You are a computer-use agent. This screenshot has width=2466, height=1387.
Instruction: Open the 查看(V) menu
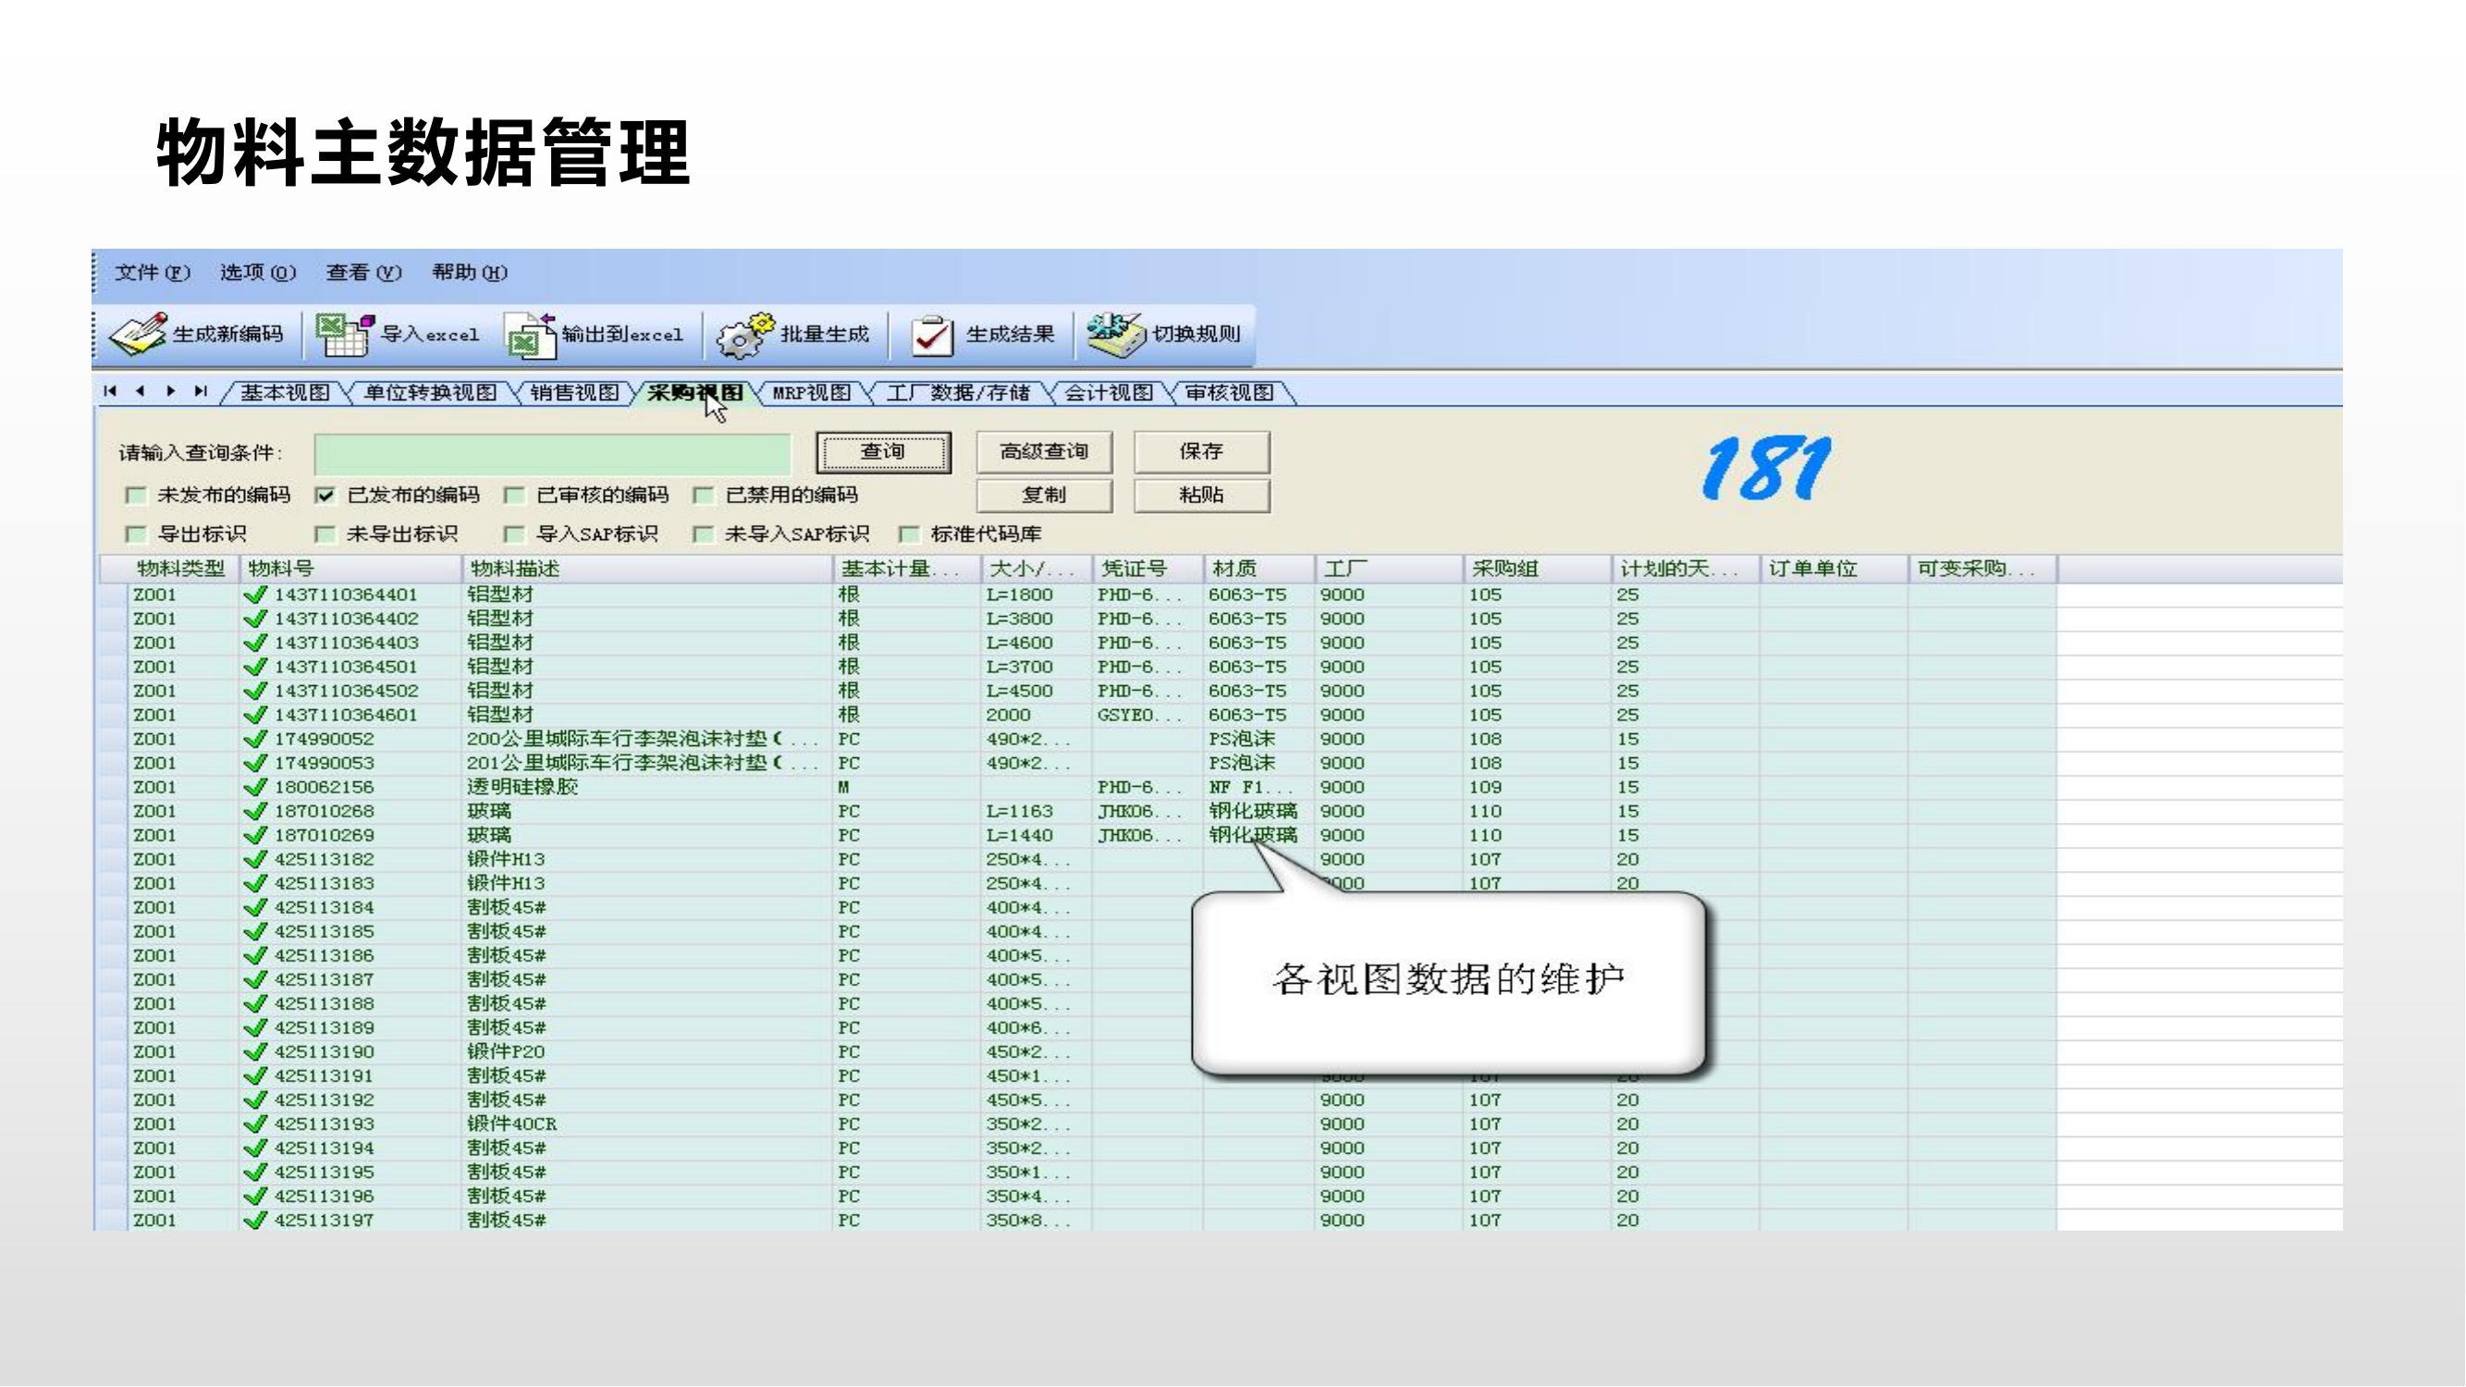[363, 273]
